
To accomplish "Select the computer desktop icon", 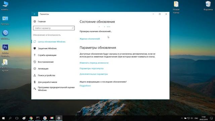I will tap(5, 6).
